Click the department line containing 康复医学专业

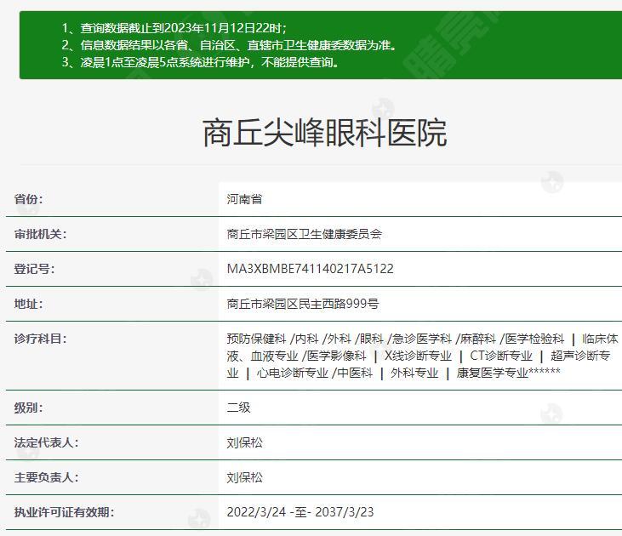393,373
